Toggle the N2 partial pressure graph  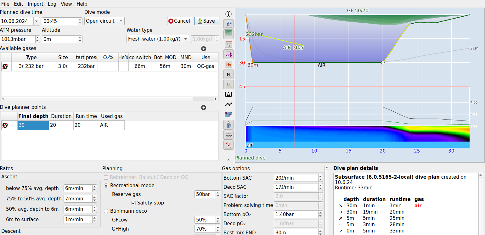pos(228,74)
